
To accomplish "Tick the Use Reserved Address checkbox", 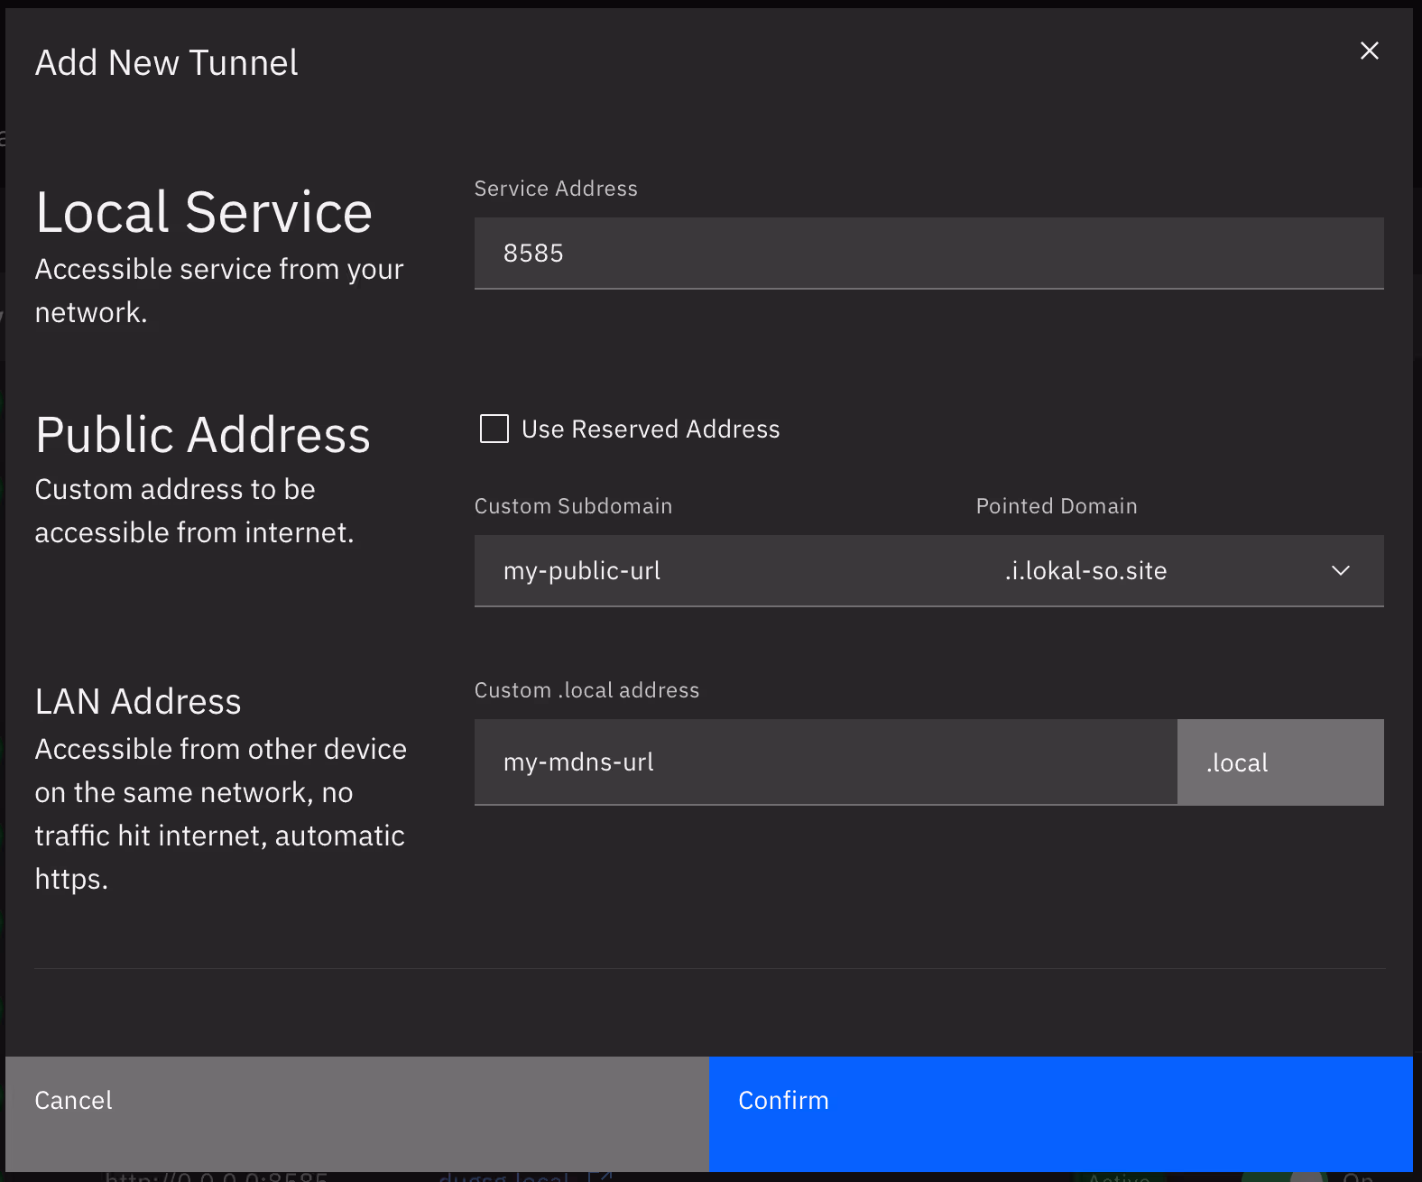I will click(x=494, y=429).
